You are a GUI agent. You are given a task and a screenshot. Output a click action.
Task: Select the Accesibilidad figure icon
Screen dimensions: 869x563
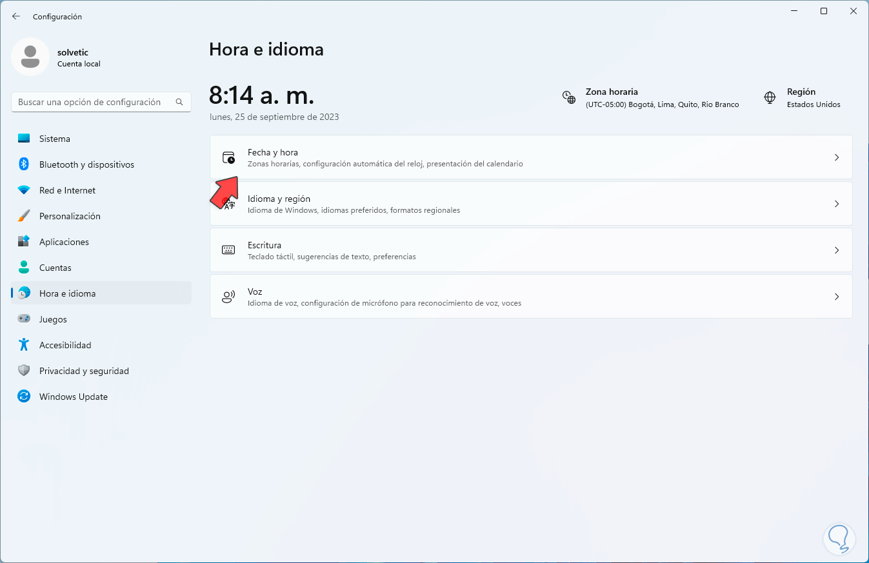click(x=24, y=345)
